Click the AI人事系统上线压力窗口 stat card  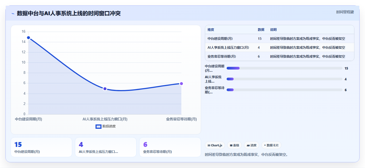106,147
